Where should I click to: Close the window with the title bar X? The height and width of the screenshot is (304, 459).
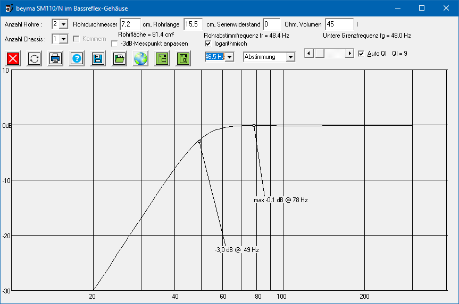446,8
